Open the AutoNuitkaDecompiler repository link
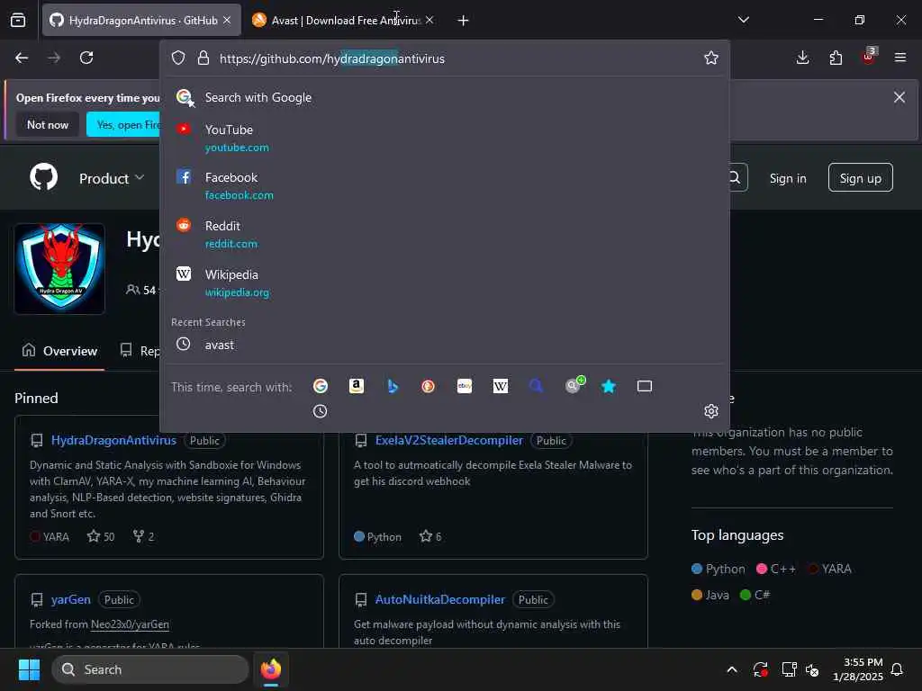 [x=439, y=599]
